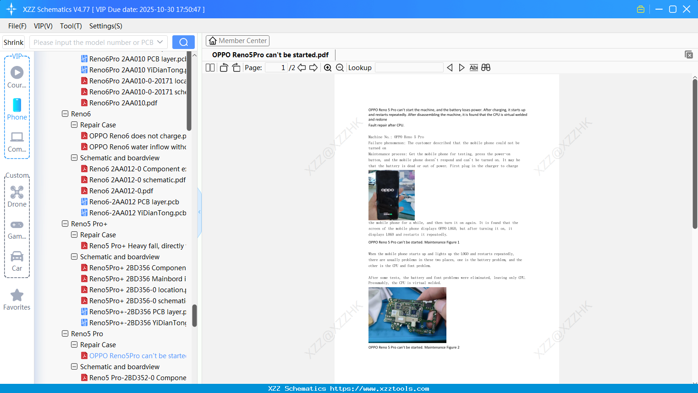Rotate the PDF page clockwise
Image resolution: width=698 pixels, height=393 pixels.
tap(236, 68)
